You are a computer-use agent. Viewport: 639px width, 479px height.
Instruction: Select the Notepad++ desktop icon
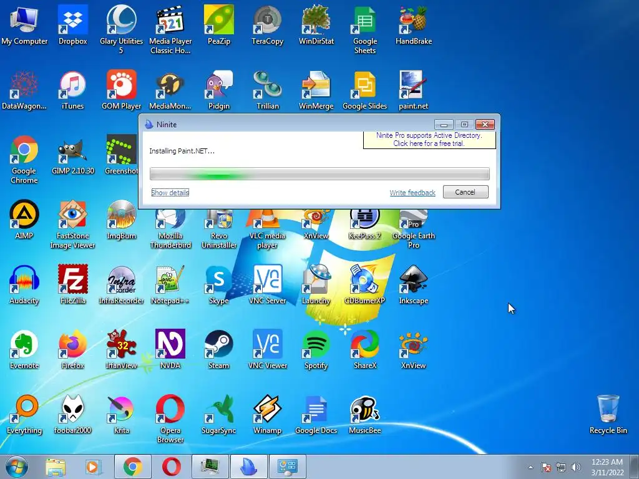tap(170, 284)
